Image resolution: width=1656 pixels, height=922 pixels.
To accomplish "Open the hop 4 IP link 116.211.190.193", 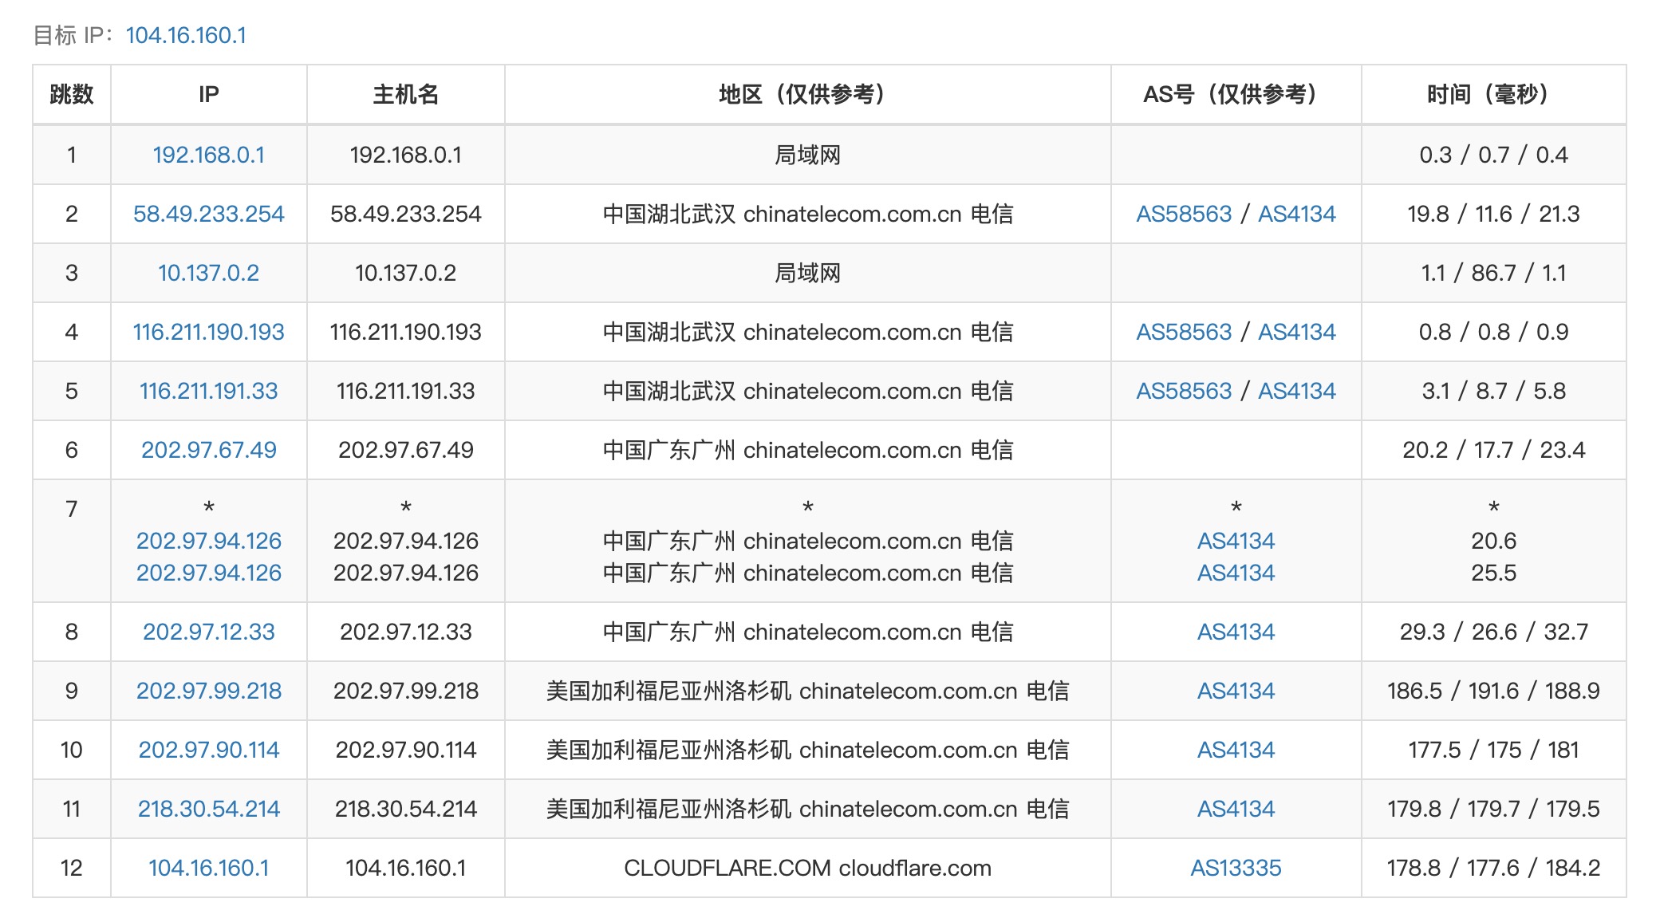I will pos(207,332).
